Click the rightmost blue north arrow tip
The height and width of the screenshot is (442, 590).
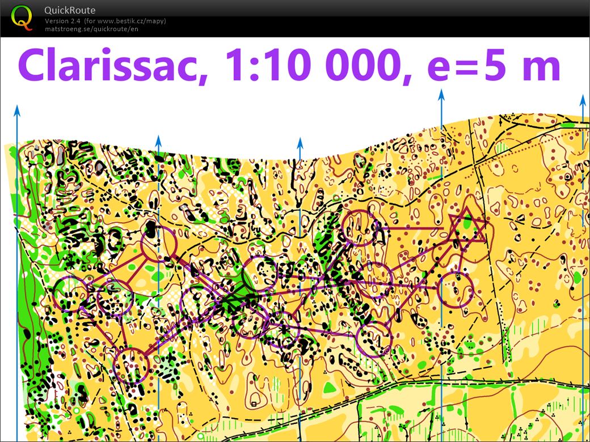tap(583, 100)
